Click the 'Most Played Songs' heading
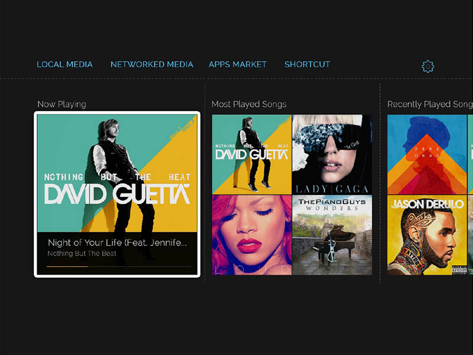The image size is (473, 355). click(x=249, y=104)
